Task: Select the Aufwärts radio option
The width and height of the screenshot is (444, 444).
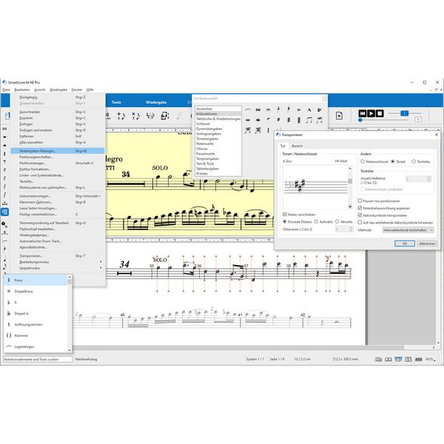Action: tap(316, 222)
